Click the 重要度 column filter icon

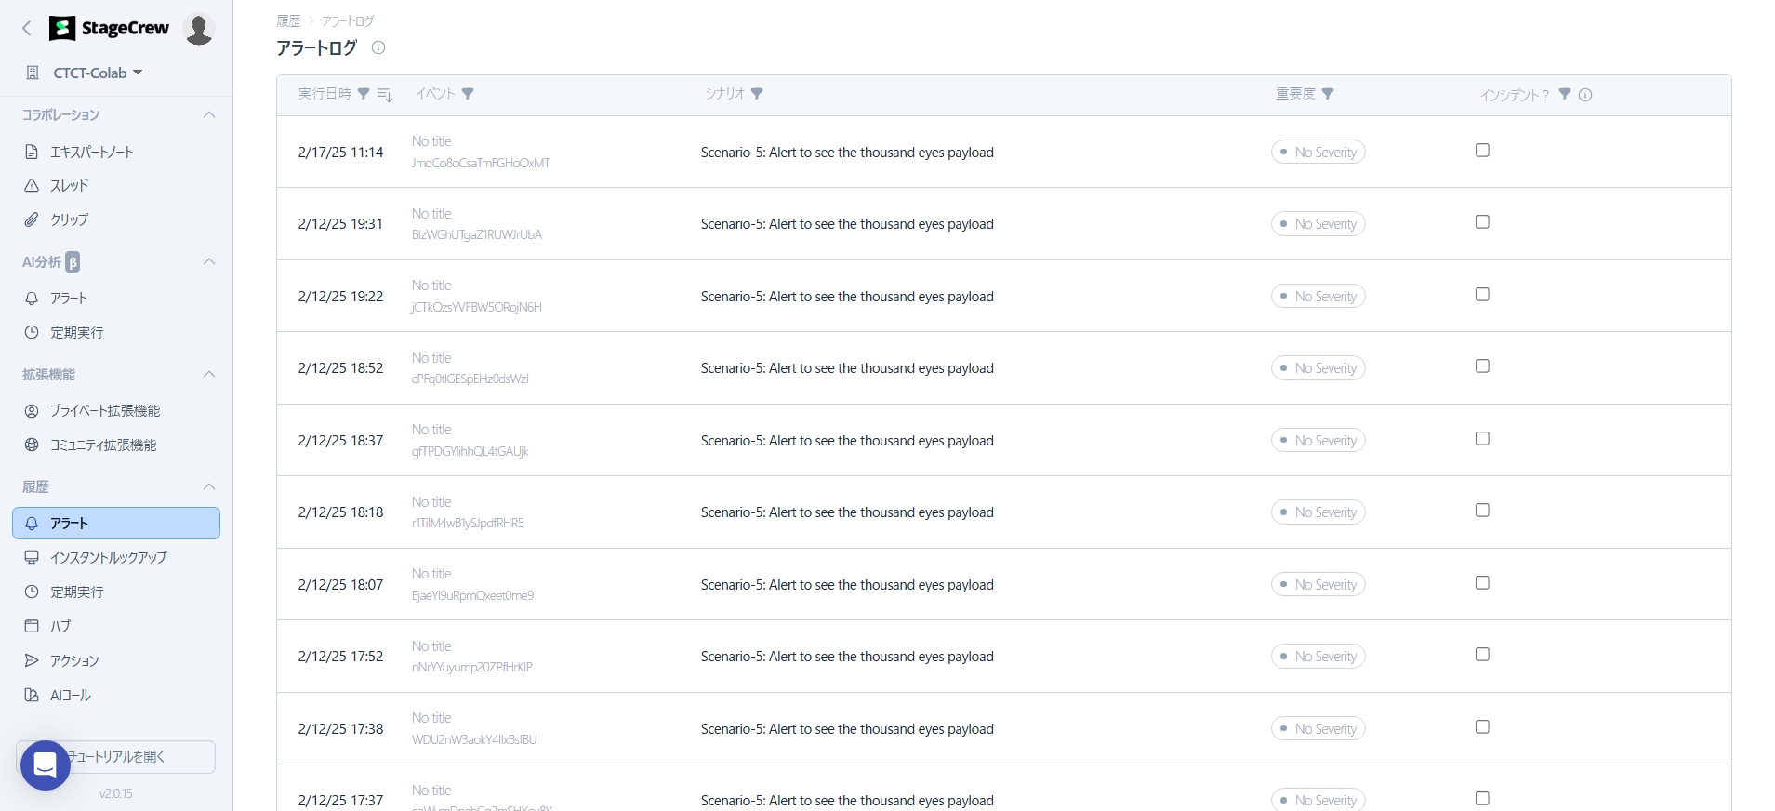click(x=1328, y=94)
